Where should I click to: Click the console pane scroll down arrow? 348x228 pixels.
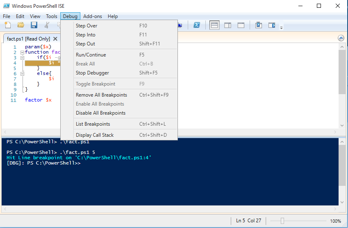(x=342, y=201)
